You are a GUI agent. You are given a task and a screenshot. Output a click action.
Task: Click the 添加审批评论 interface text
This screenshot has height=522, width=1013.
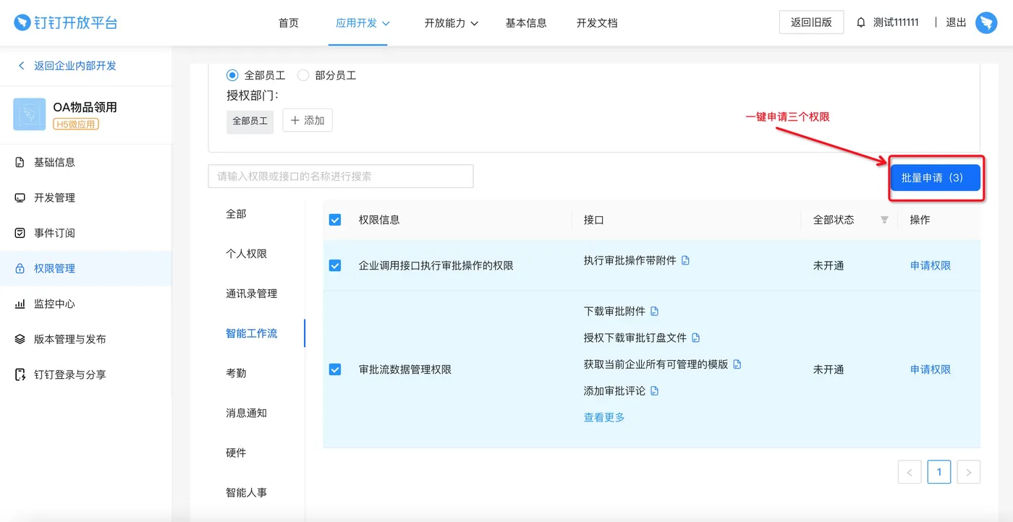pyautogui.click(x=614, y=391)
